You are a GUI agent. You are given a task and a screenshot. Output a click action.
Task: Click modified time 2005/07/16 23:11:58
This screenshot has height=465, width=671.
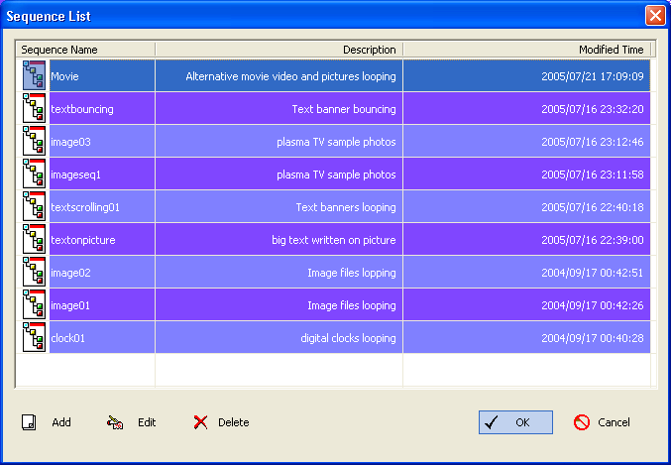pos(593,174)
